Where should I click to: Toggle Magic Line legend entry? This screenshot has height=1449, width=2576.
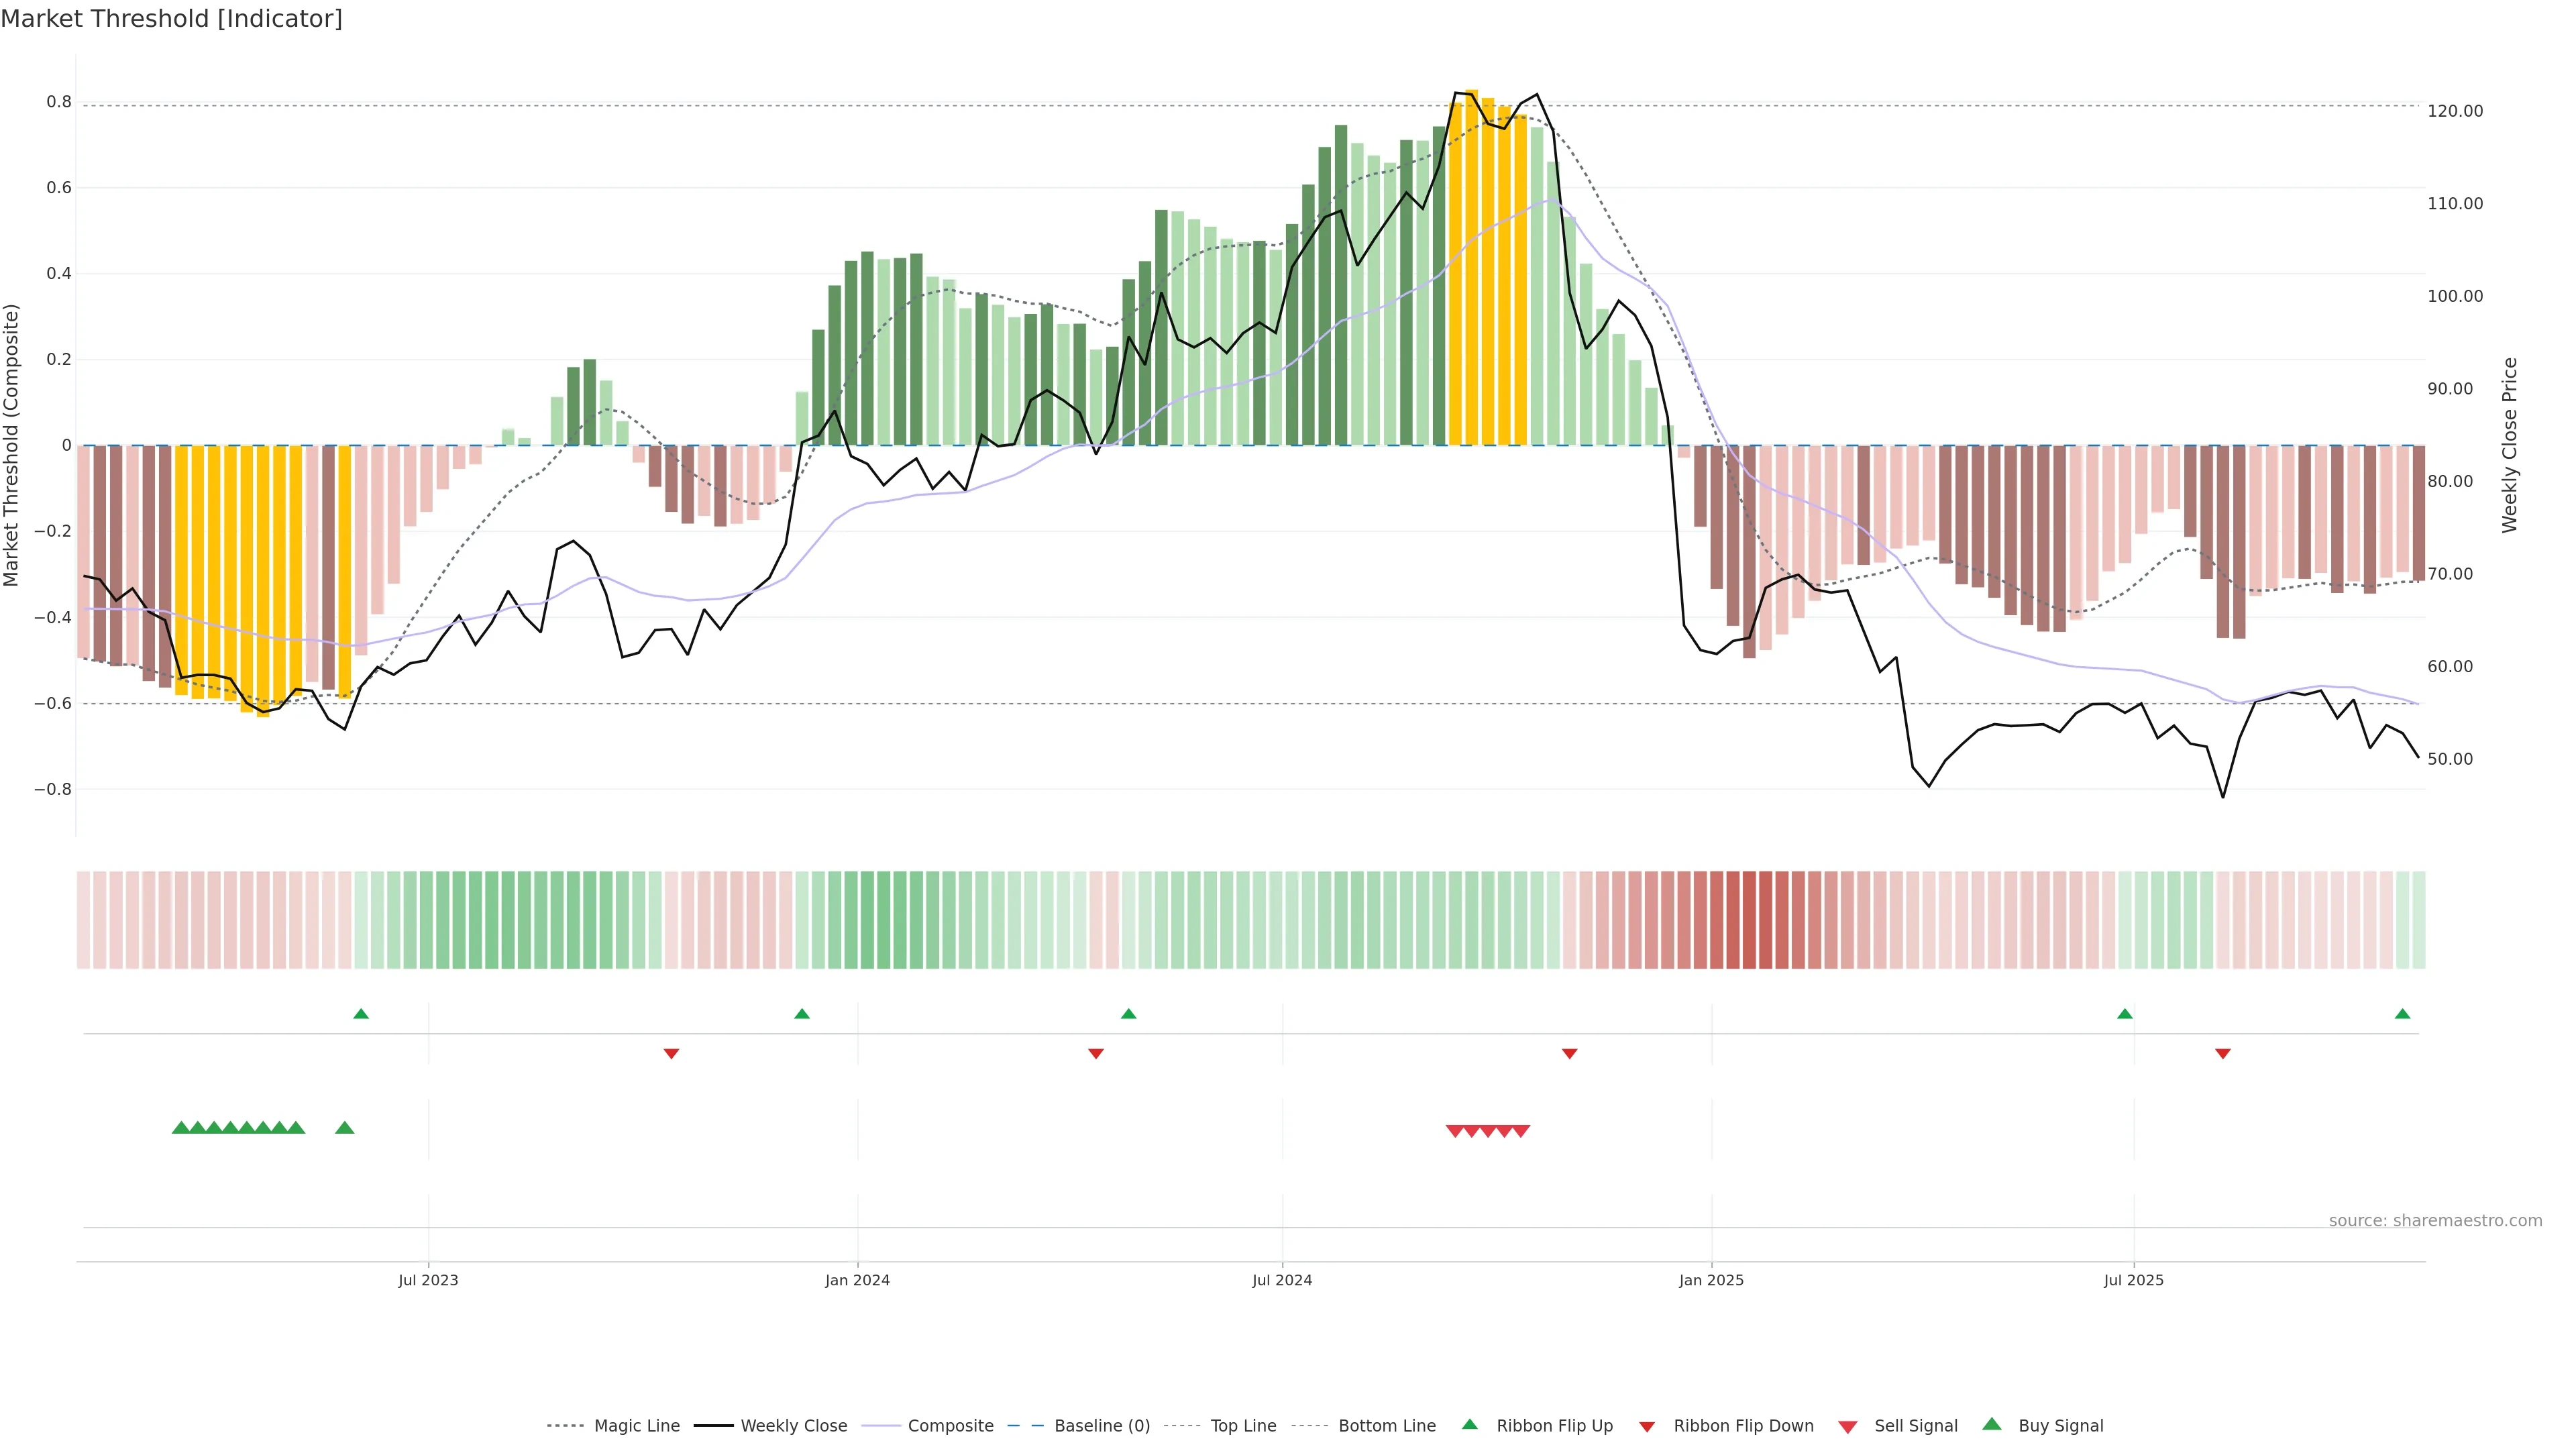click(636, 1426)
